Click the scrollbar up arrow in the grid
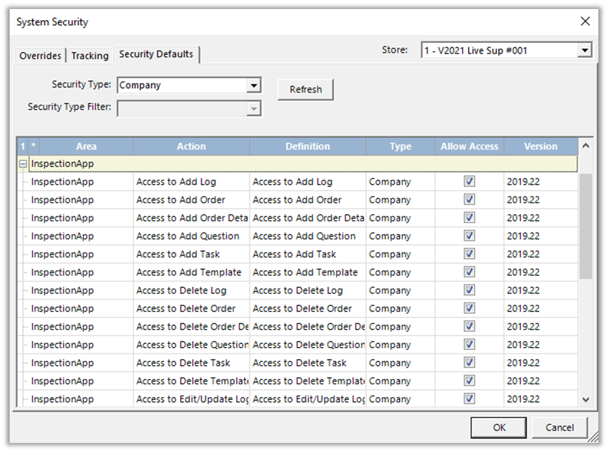The image size is (608, 452). click(x=585, y=146)
